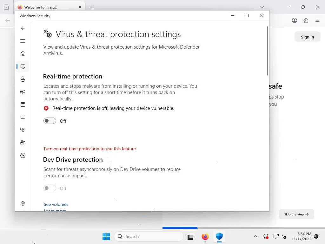The width and height of the screenshot is (325, 244).
Task: Click the red real-time protection warning icon
Action: [x=46, y=108]
